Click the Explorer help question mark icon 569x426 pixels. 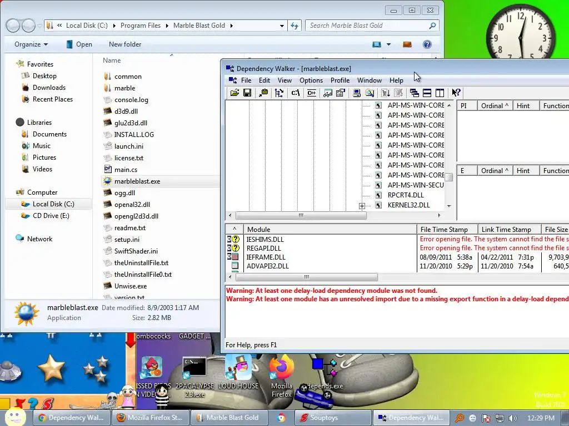click(x=427, y=44)
